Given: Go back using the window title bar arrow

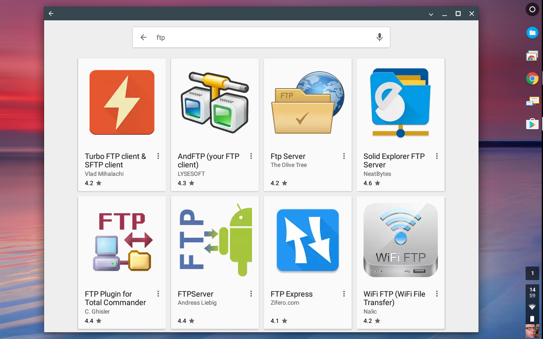Looking at the screenshot, I should click(51, 14).
